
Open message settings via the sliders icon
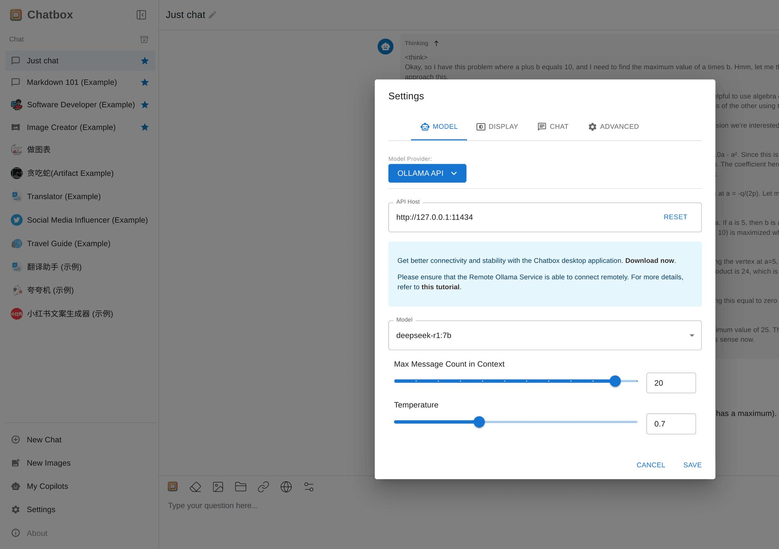309,487
